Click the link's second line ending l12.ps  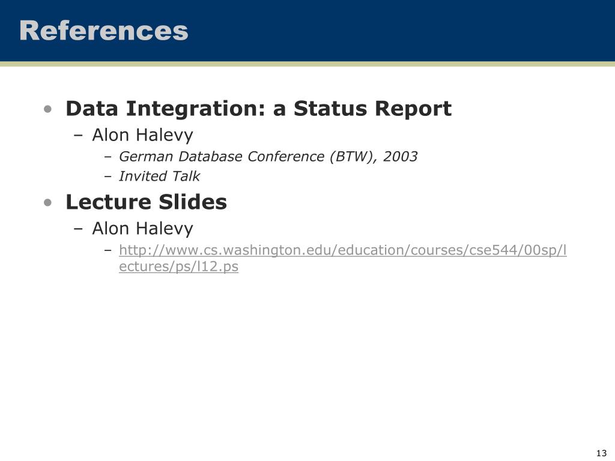(178, 267)
